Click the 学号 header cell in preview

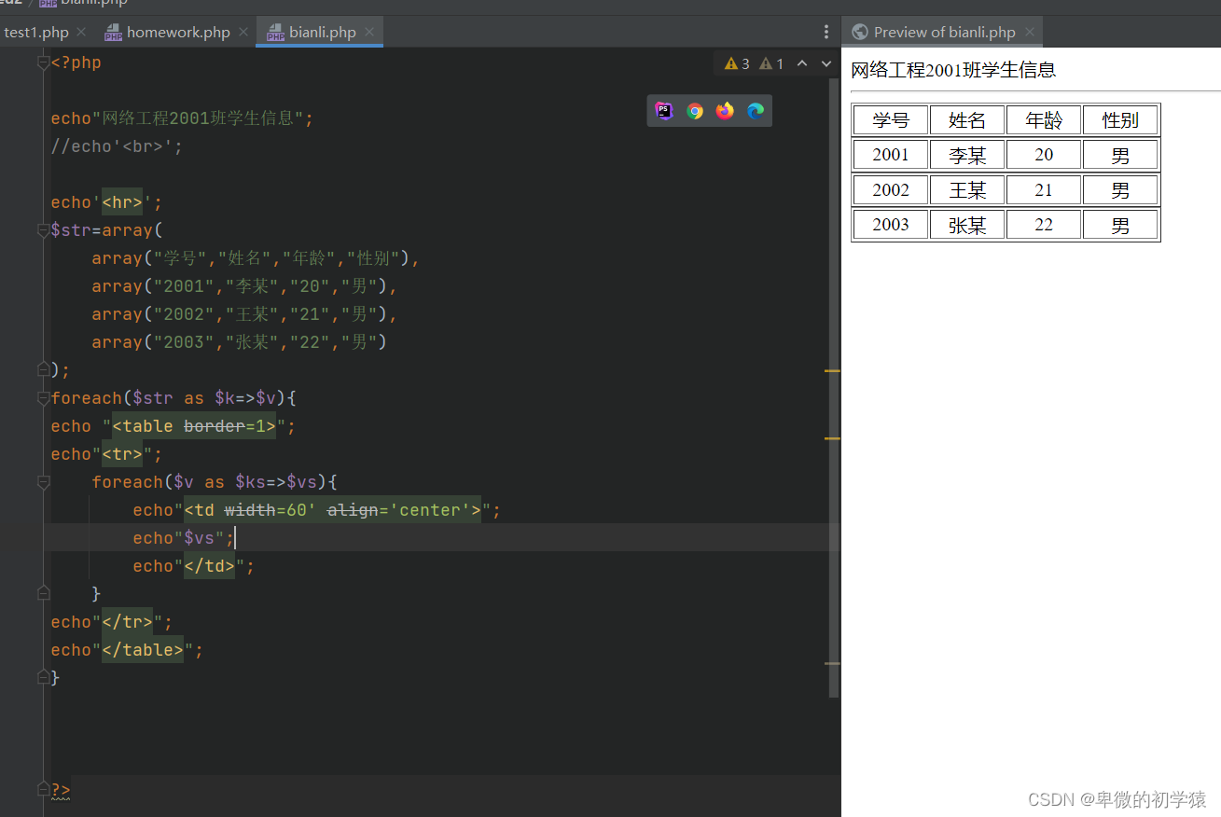point(891,120)
